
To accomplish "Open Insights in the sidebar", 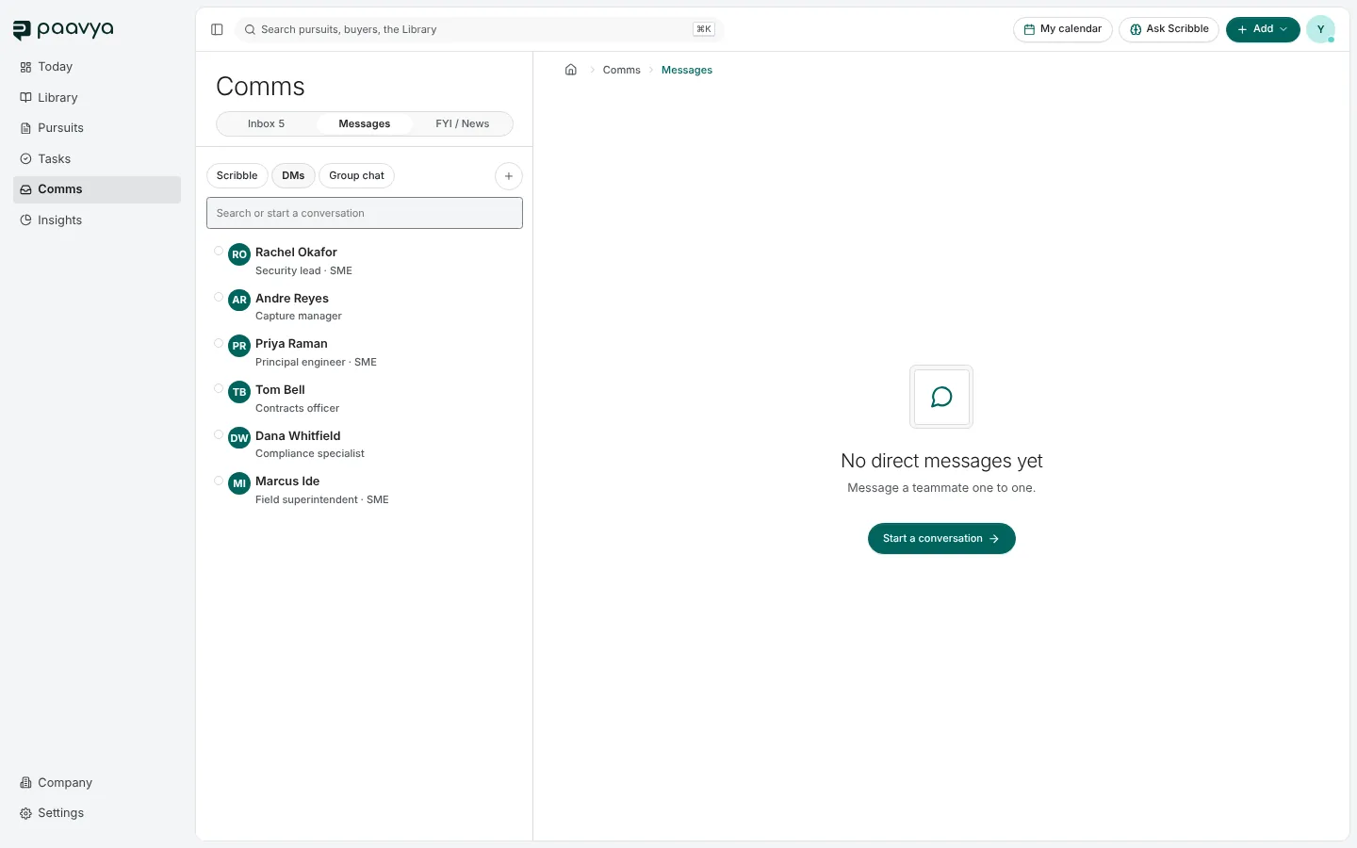I will (97, 220).
